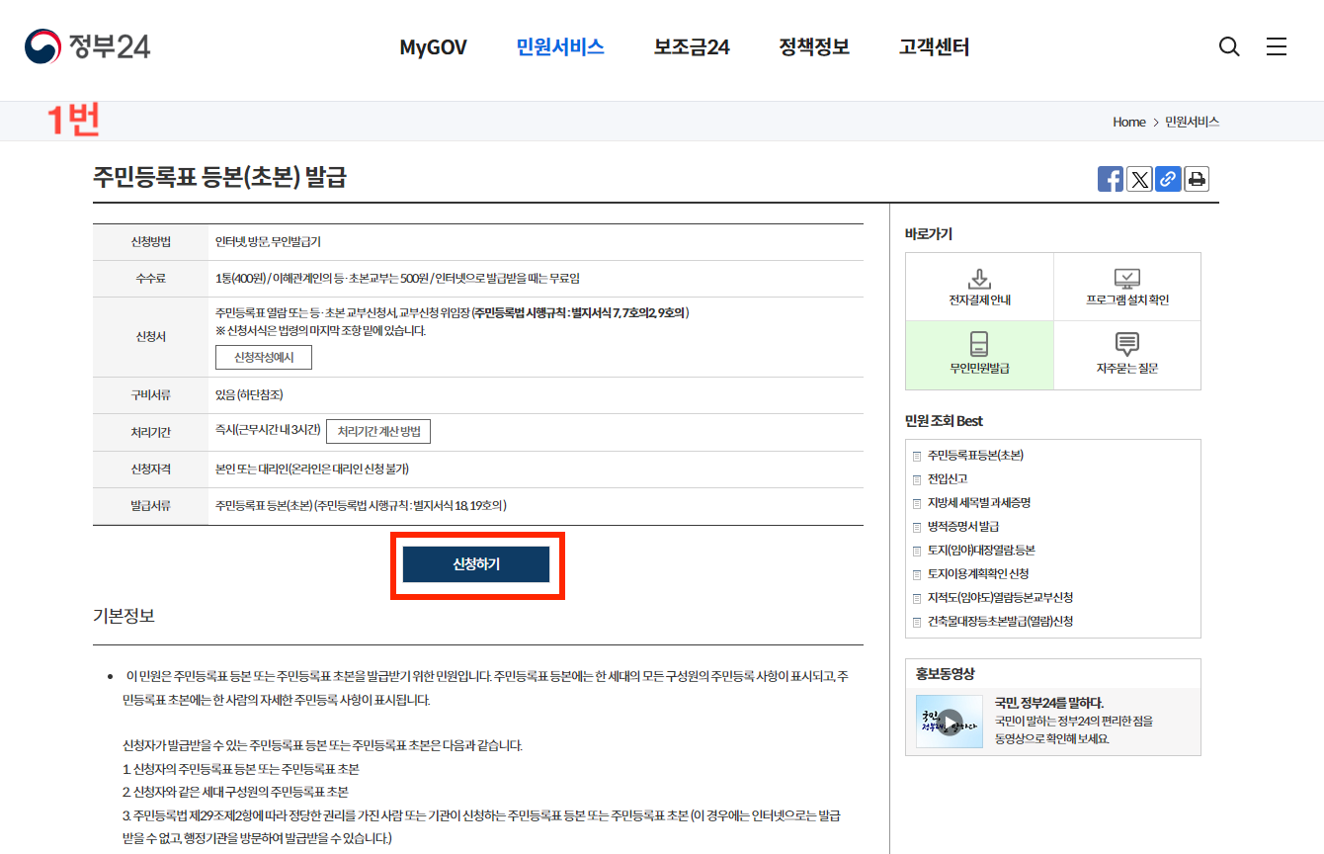1324x854 pixels.
Task: Open the hamburger menu
Action: [1277, 46]
